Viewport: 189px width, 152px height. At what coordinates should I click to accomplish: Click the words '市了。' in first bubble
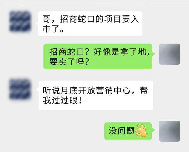[53, 29]
